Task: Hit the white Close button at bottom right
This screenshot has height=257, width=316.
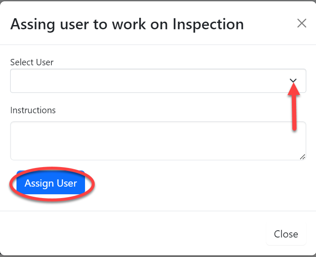Action: 286,234
